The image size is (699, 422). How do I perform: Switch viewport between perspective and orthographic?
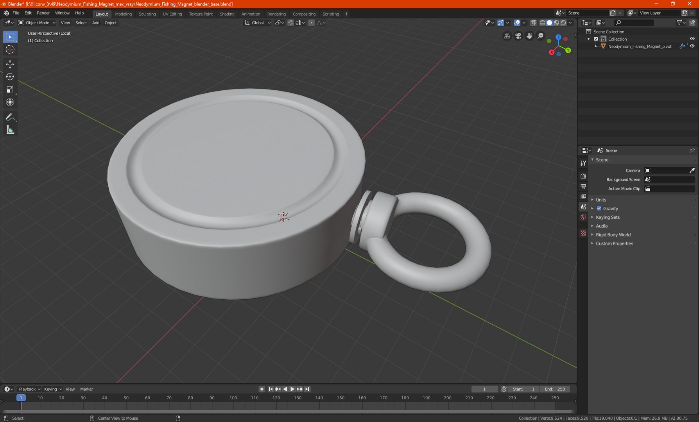pyautogui.click(x=507, y=36)
